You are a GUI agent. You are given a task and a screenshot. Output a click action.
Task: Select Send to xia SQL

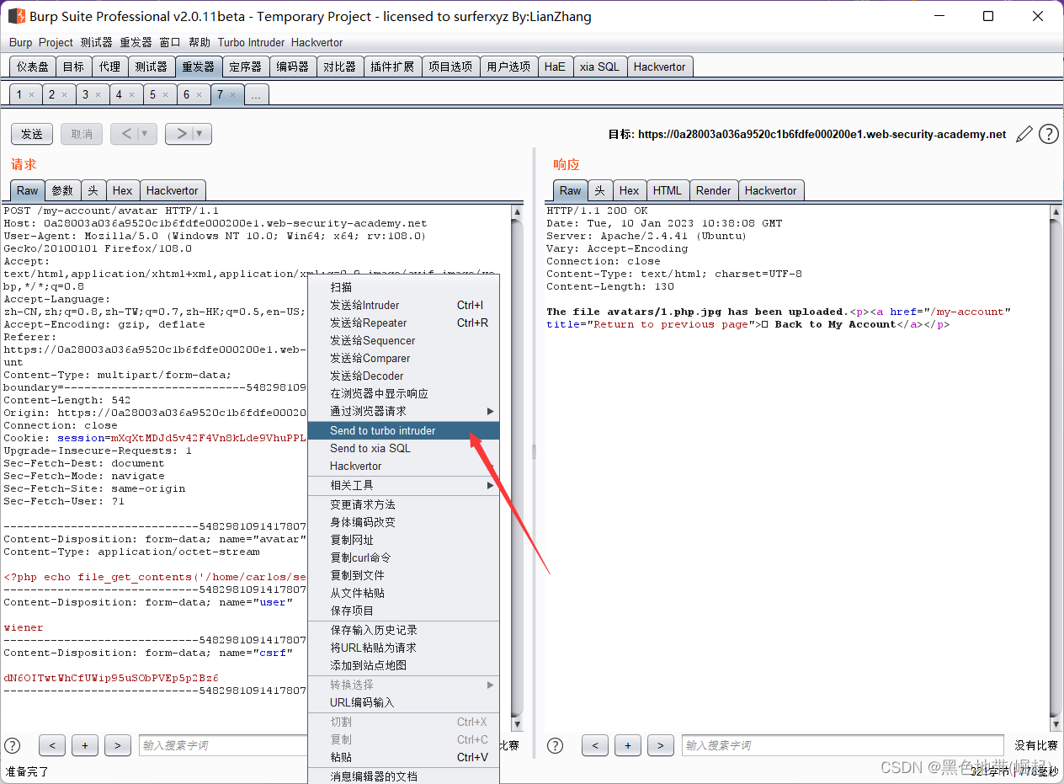pos(403,448)
